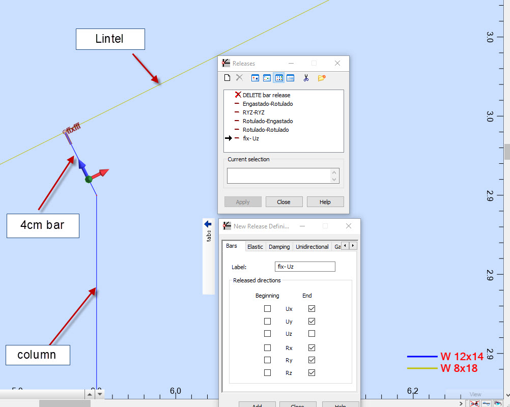Open the folder icon in Releases toolbar
Viewport: 510px width, 407px height.
[322, 78]
